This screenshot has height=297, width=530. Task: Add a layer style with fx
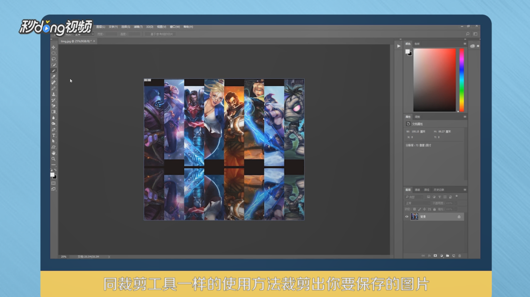tap(429, 256)
